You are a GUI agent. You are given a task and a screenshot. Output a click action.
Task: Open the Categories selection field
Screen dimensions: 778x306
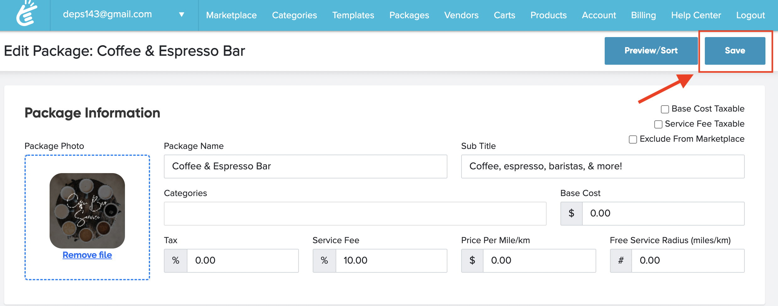(x=355, y=213)
